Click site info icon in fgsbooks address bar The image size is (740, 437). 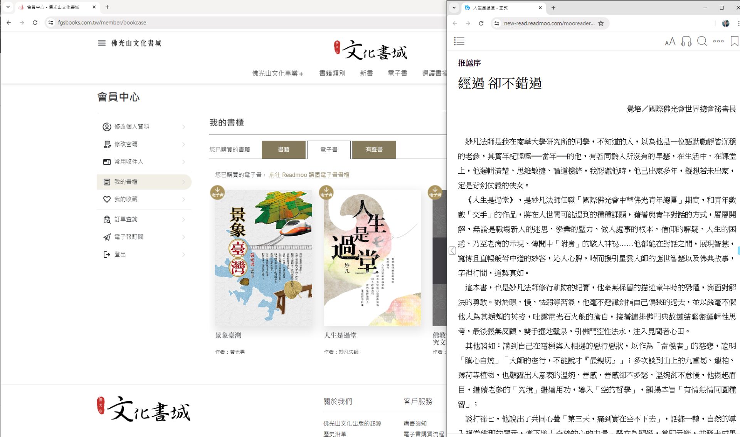click(x=50, y=23)
